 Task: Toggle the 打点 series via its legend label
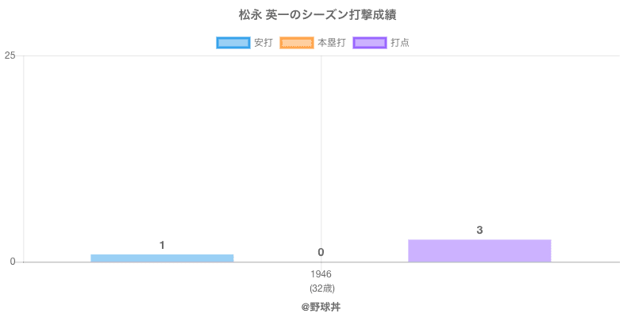(400, 43)
